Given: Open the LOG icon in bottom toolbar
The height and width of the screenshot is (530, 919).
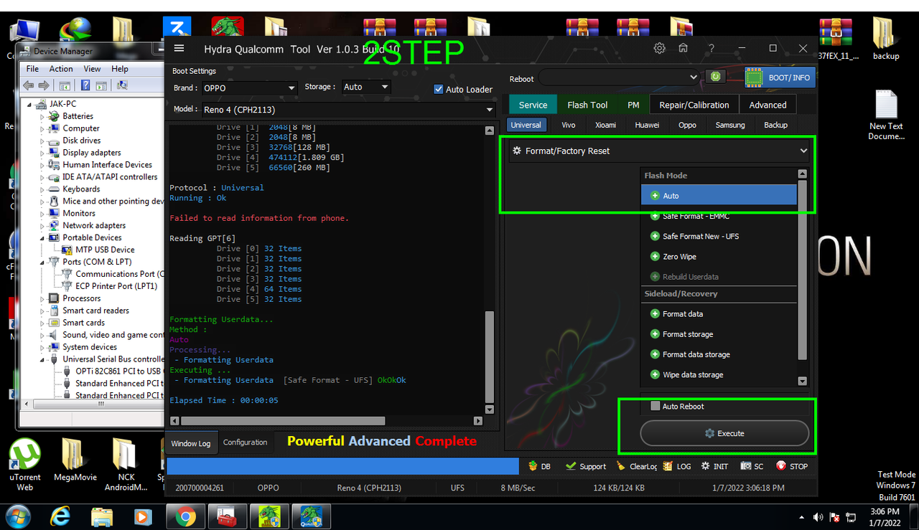Looking at the screenshot, I should [x=677, y=466].
